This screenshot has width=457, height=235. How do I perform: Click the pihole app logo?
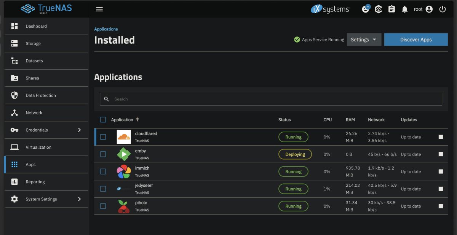(124, 206)
